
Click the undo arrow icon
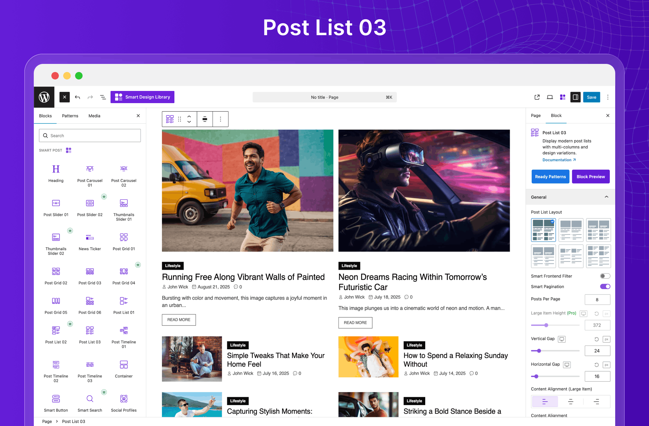point(77,97)
